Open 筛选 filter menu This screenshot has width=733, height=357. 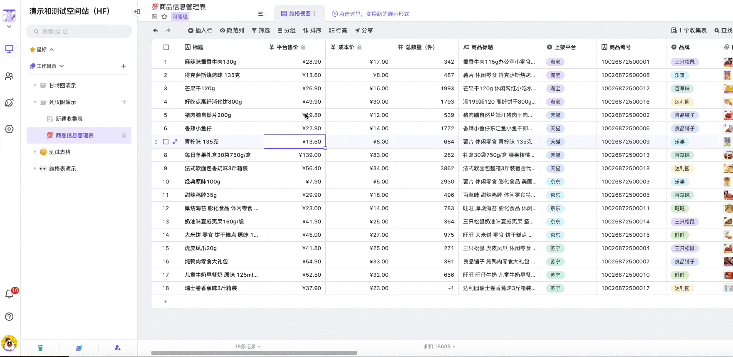[x=261, y=30]
